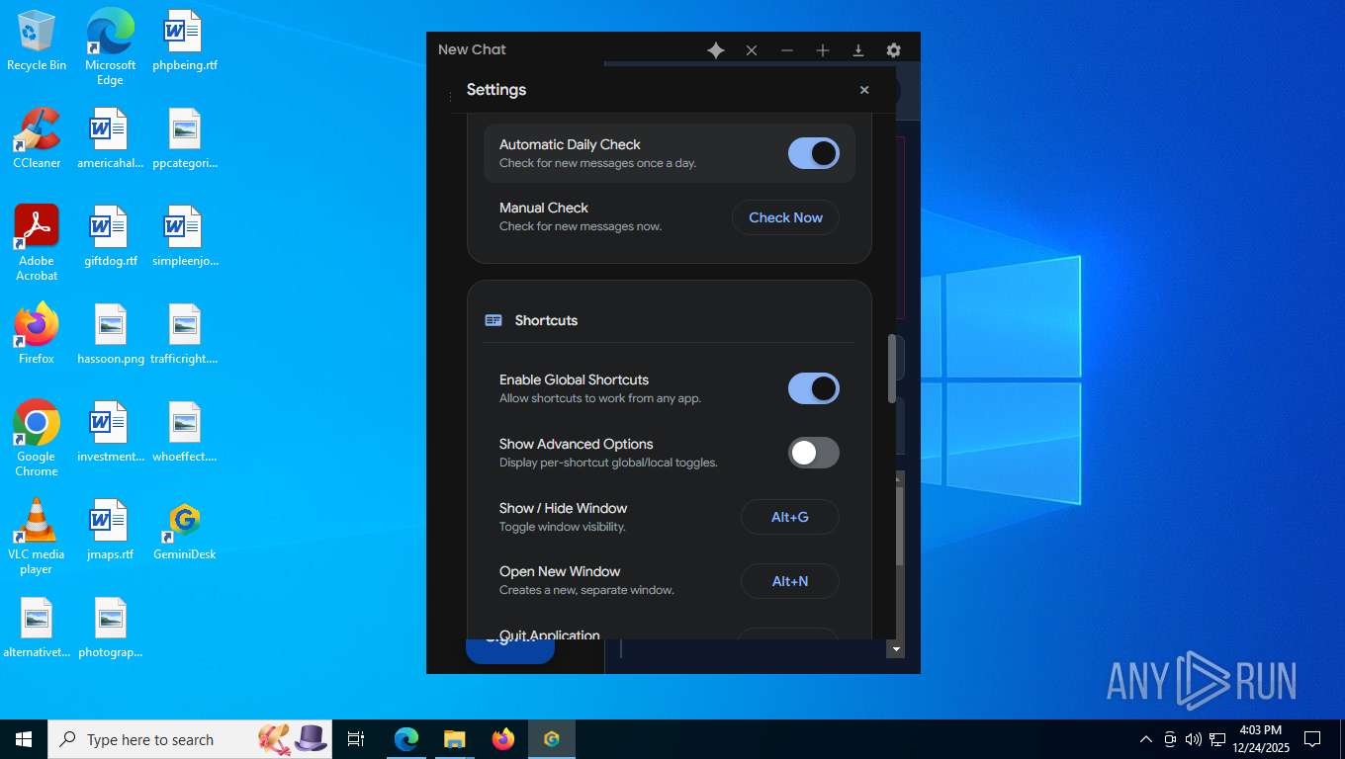Image resolution: width=1345 pixels, height=759 pixels.
Task: Click the taskbar clock showing 4:03 PM
Action: (x=1260, y=739)
